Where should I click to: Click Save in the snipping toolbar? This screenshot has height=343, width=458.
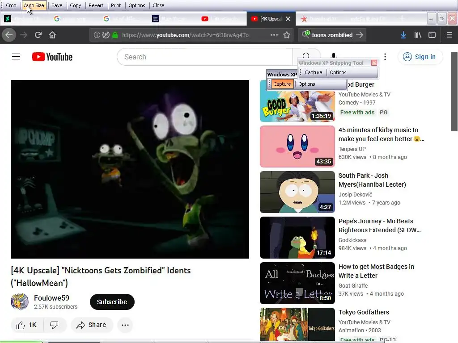(x=57, y=5)
